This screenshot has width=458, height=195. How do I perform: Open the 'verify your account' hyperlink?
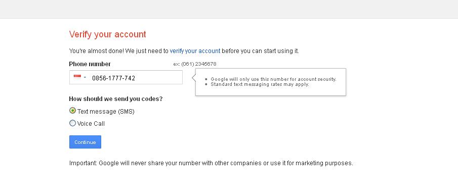point(195,51)
